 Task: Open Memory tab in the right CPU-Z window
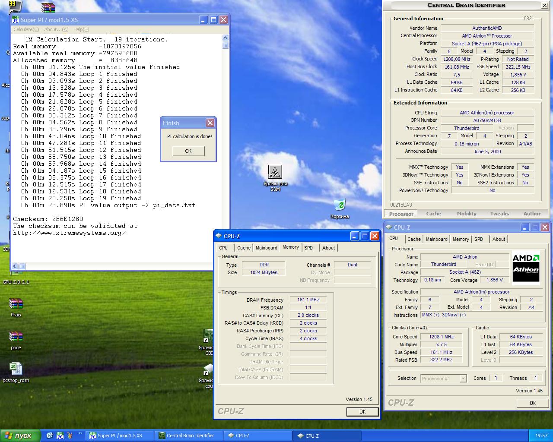coord(461,239)
